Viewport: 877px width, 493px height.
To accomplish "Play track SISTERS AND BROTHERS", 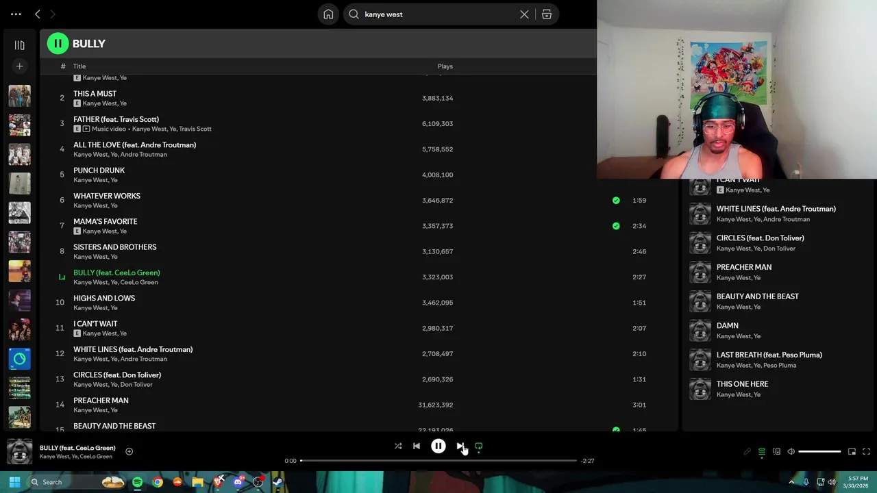I will 114,247.
